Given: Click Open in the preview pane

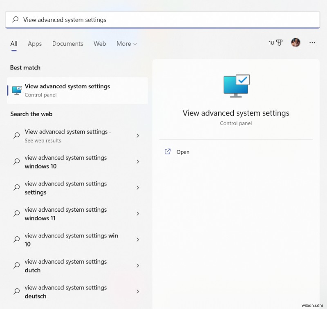Looking at the screenshot, I should pos(183,152).
